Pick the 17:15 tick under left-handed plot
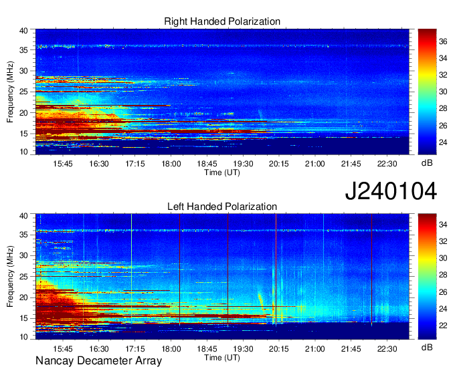The height and width of the screenshot is (369, 455). click(135, 349)
